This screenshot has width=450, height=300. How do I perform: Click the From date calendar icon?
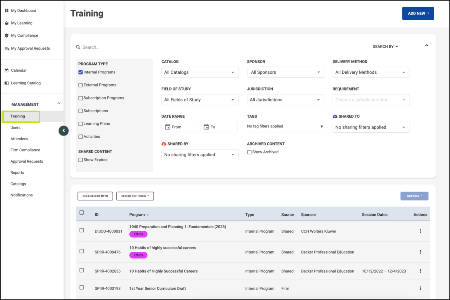pos(168,127)
